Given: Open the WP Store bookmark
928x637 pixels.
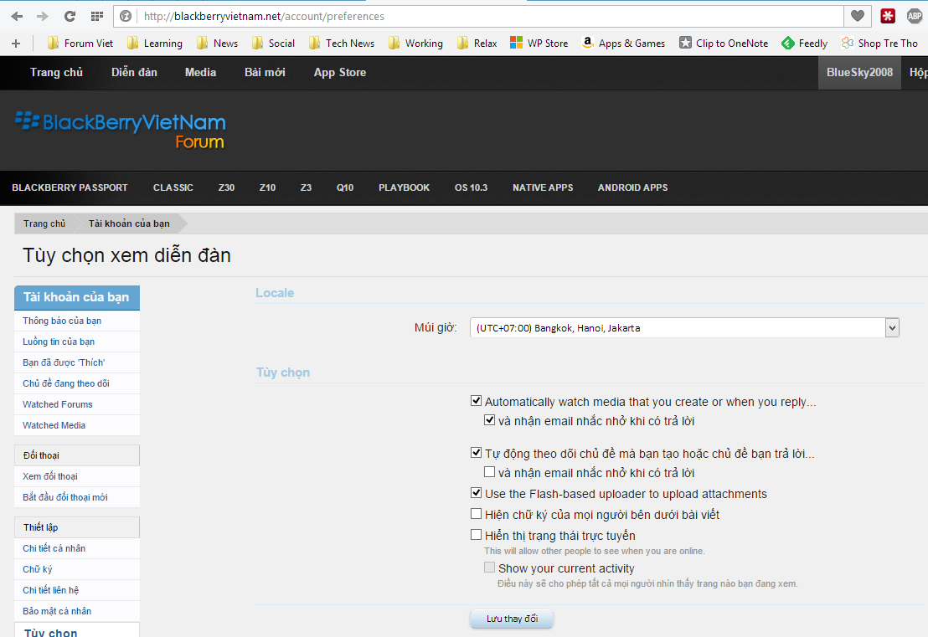Looking at the screenshot, I should [539, 44].
